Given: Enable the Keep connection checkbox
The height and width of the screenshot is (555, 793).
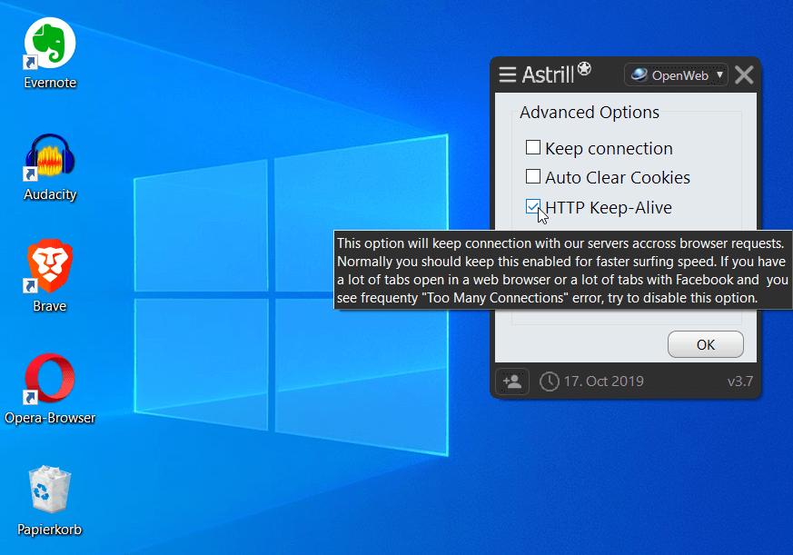Looking at the screenshot, I should pyautogui.click(x=533, y=147).
